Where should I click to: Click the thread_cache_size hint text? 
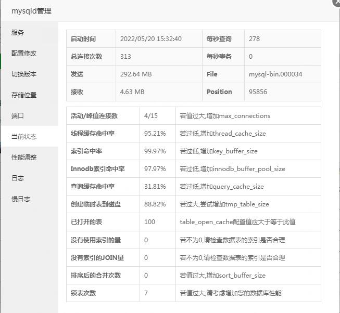pyautogui.click(x=223, y=134)
